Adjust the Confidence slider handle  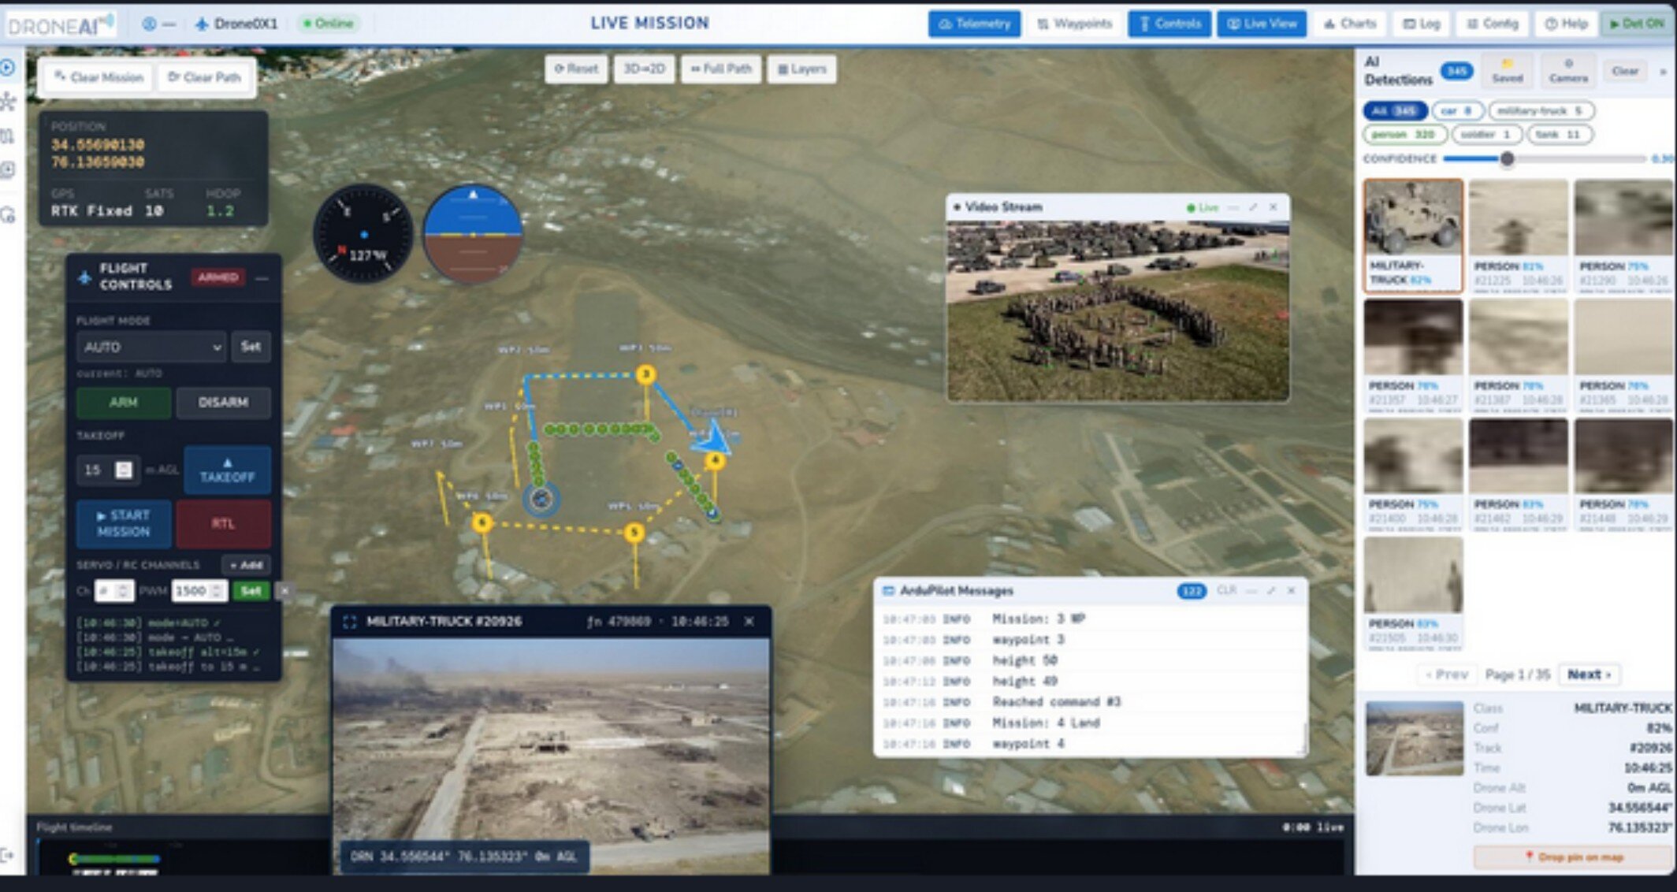point(1507,159)
